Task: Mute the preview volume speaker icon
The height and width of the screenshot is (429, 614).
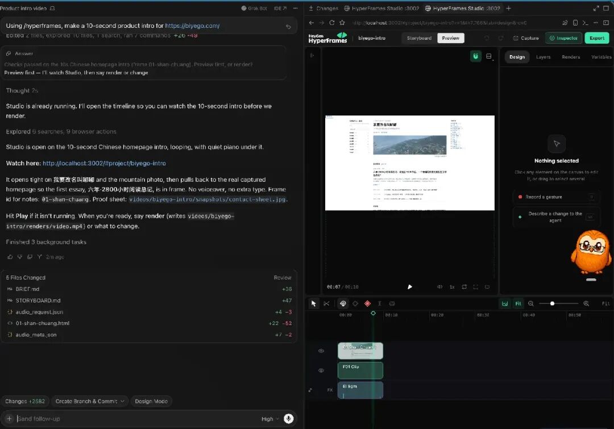Action: point(439,287)
